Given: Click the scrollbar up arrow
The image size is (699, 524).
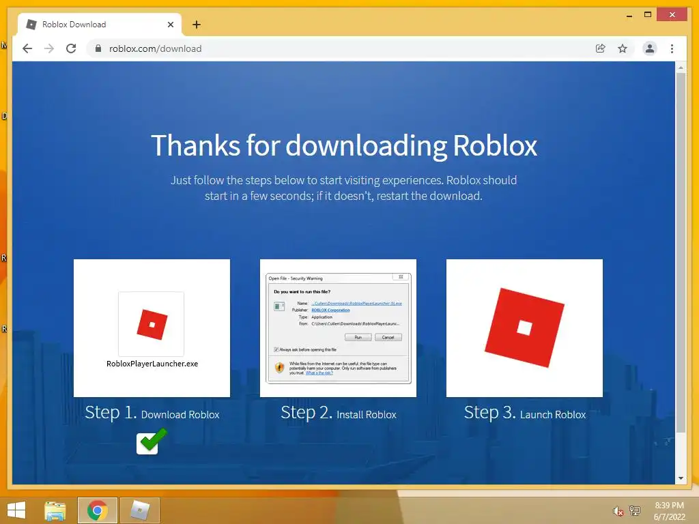Looking at the screenshot, I should tap(681, 68).
